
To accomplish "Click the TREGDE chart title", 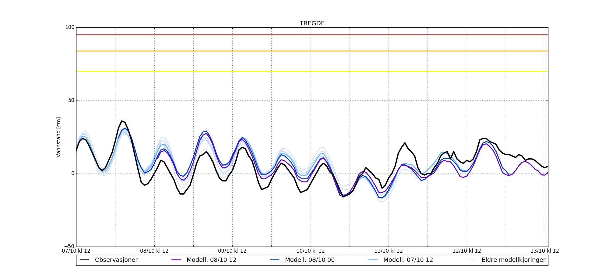I will point(312,23).
